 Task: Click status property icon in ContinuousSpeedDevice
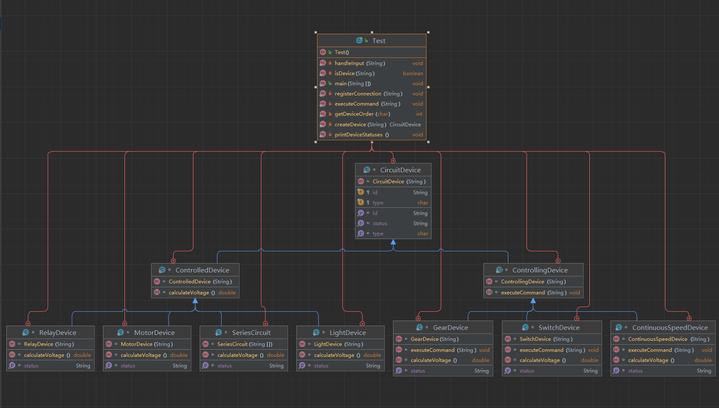point(616,370)
